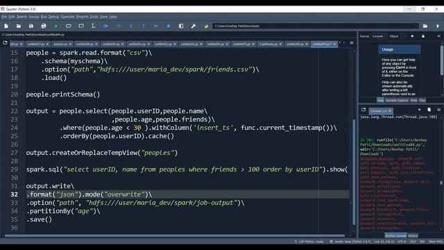
Task: Open the Projects menu
Action: (82, 17)
